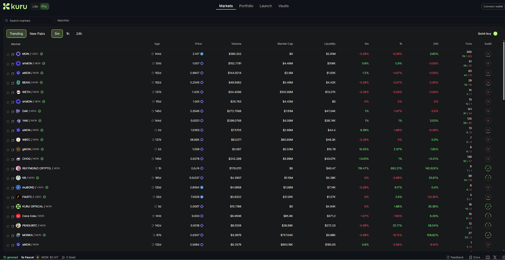This screenshot has width=505, height=260.
Task: Open audit warning icon for Coca Cola row
Action: [x=488, y=216]
